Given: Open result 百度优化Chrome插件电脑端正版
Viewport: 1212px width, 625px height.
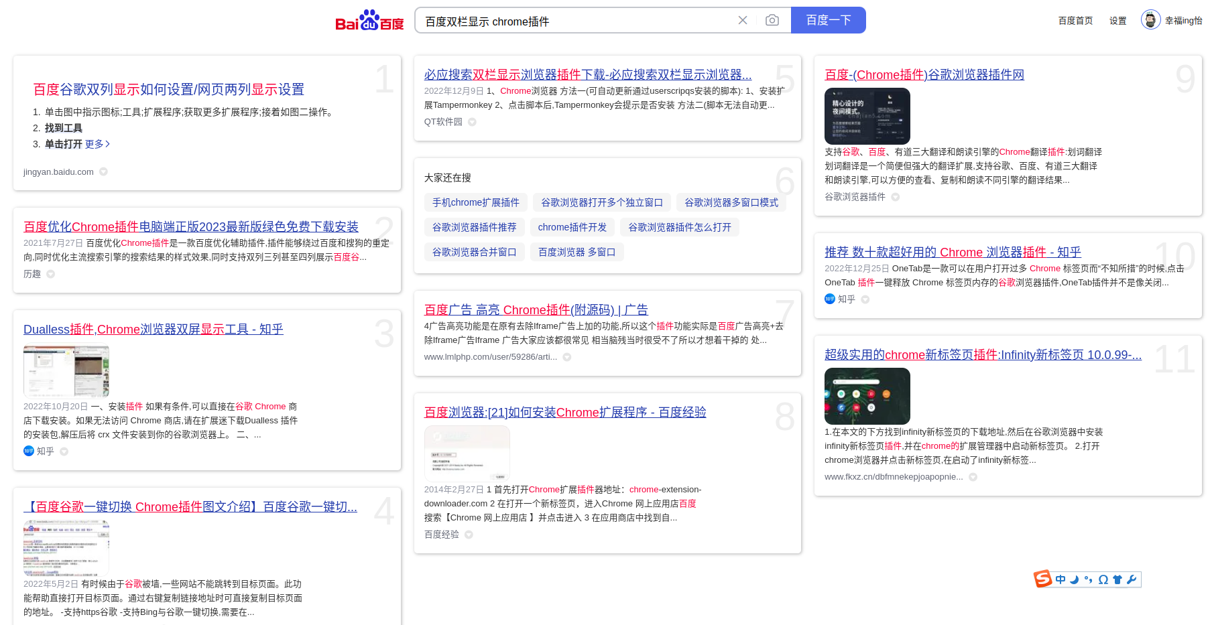Looking at the screenshot, I should point(191,226).
